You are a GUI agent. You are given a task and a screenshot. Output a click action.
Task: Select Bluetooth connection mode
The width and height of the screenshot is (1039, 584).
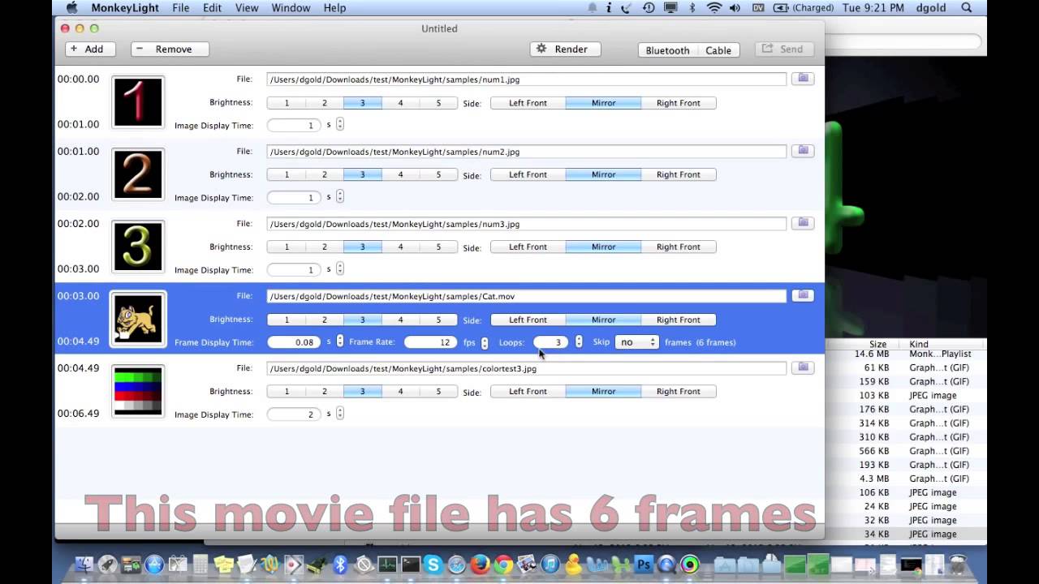(667, 50)
